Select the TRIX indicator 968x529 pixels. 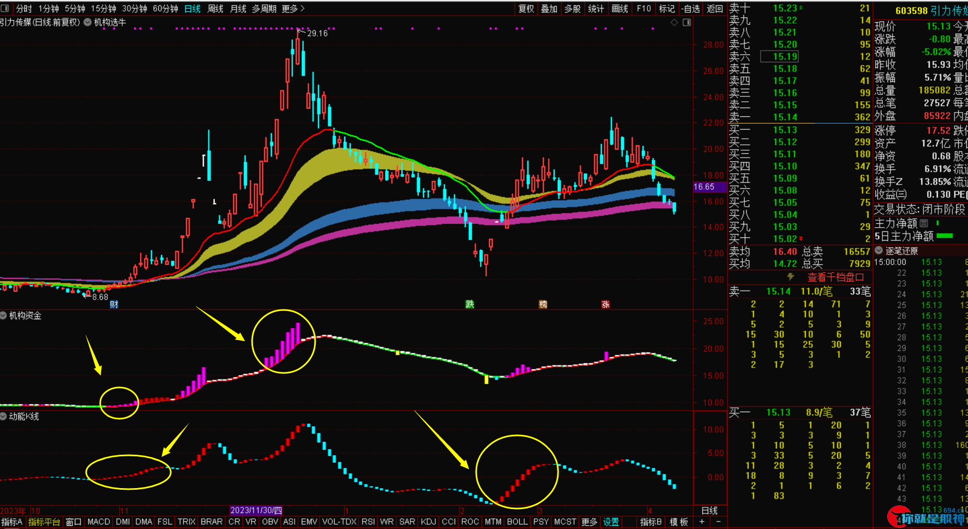[x=186, y=521]
